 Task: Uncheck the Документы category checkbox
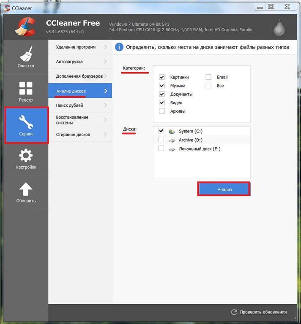(x=162, y=94)
